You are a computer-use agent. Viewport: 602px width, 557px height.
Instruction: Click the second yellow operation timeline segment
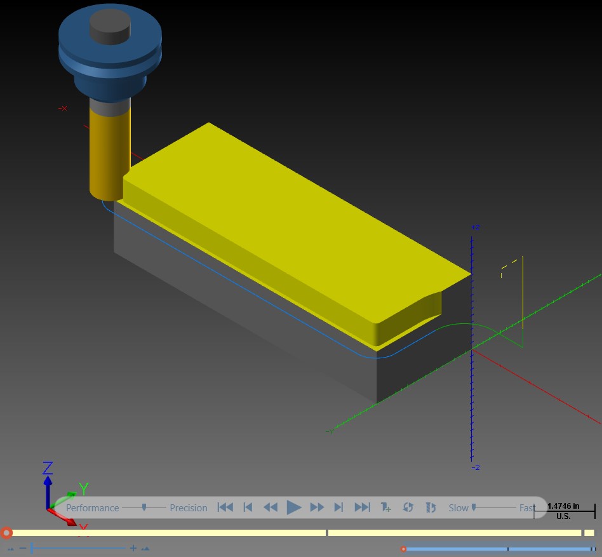(455, 533)
